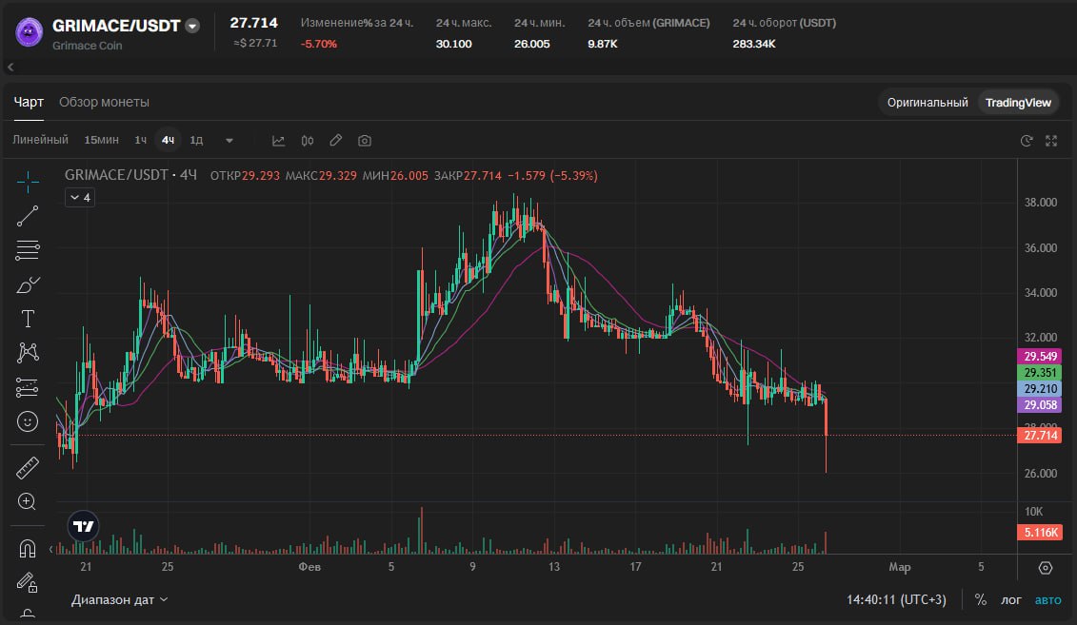The height and width of the screenshot is (625, 1077).
Task: Open the indicators menu
Action: [x=278, y=141]
